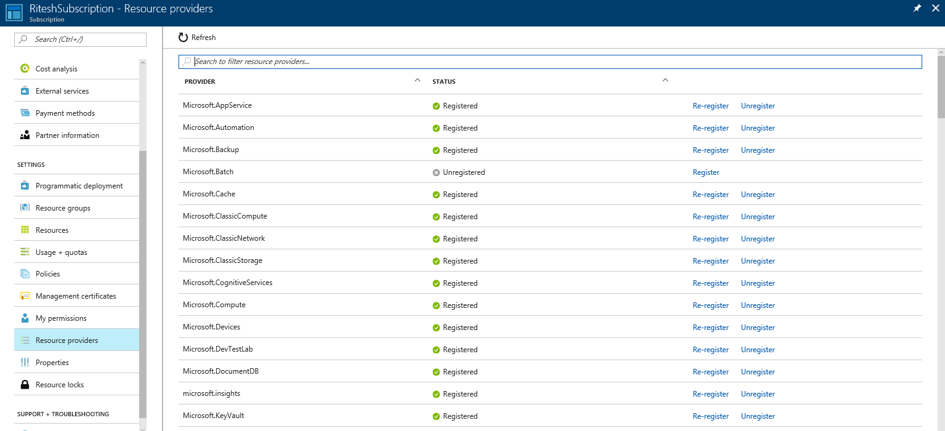Image resolution: width=945 pixels, height=431 pixels.
Task: Select Microsoft.KeyVault provider name
Action: [x=214, y=416]
